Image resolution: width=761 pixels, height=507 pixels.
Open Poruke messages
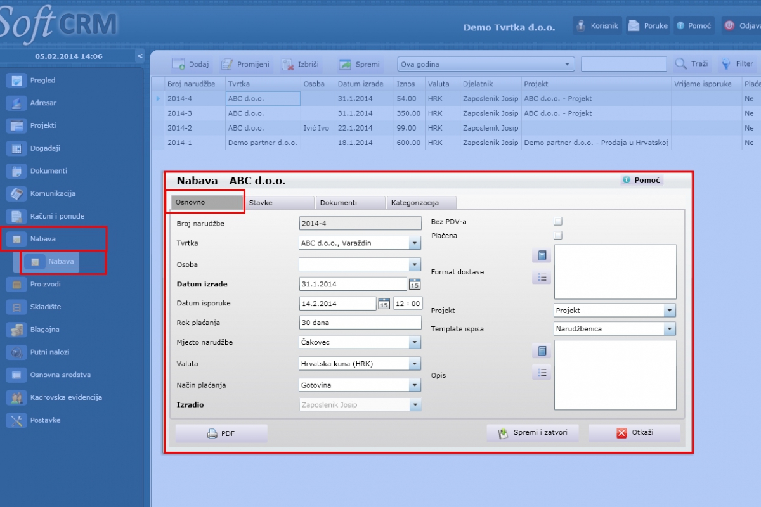point(647,26)
